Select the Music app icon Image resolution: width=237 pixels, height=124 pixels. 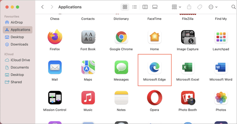click(x=88, y=98)
